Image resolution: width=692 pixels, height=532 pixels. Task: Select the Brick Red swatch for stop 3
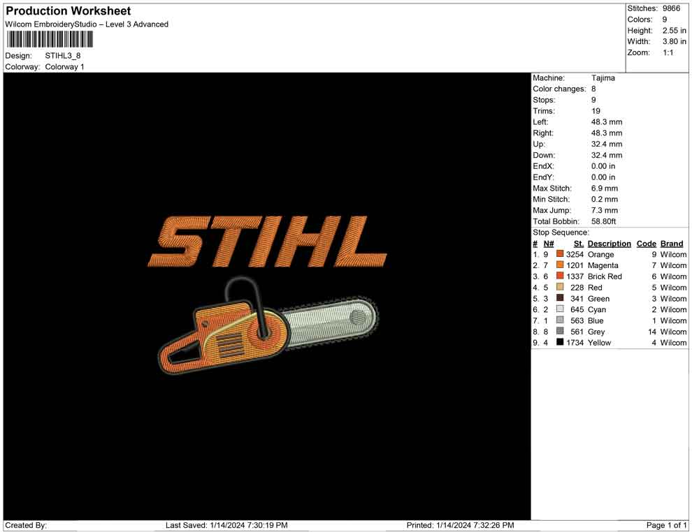(x=560, y=276)
